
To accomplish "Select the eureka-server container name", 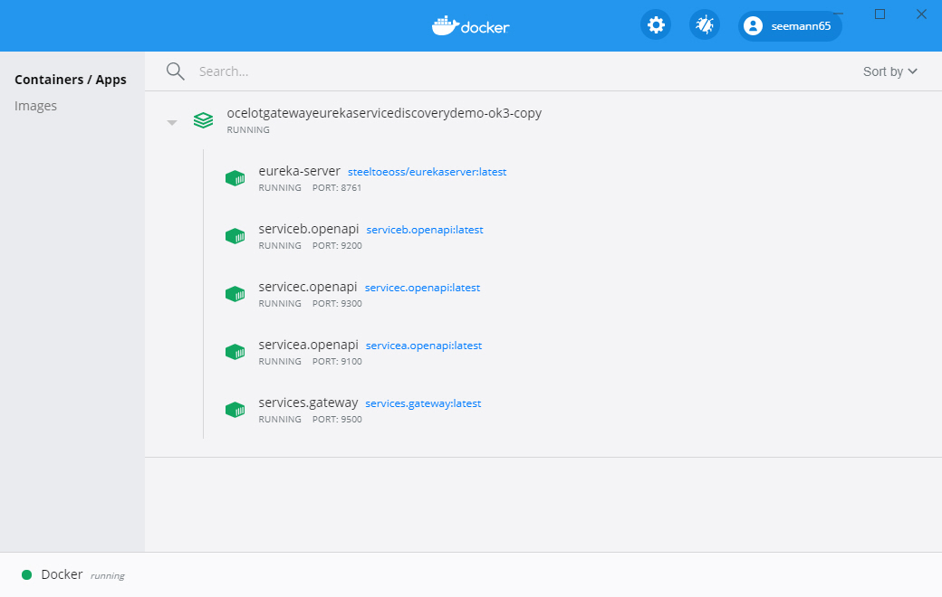I will point(299,171).
